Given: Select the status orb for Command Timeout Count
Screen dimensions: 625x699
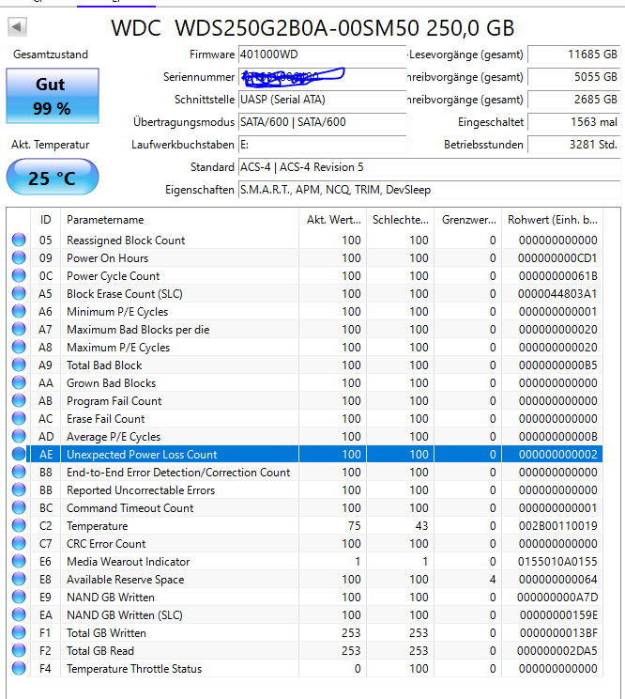Looking at the screenshot, I should (19, 507).
